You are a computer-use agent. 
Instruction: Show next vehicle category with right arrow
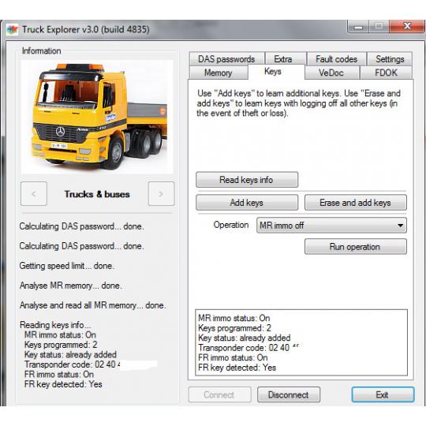click(x=161, y=194)
